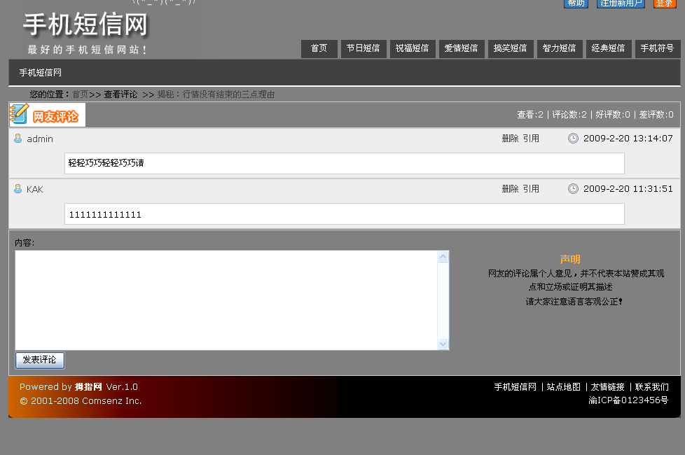This screenshot has height=455, width=685.
Task: Click the 评论数:2 statistic
Action: pyautogui.click(x=569, y=114)
